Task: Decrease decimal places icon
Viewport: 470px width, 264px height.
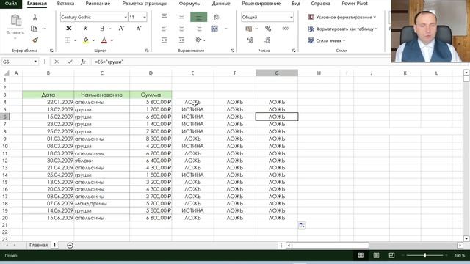Action: tap(267, 40)
